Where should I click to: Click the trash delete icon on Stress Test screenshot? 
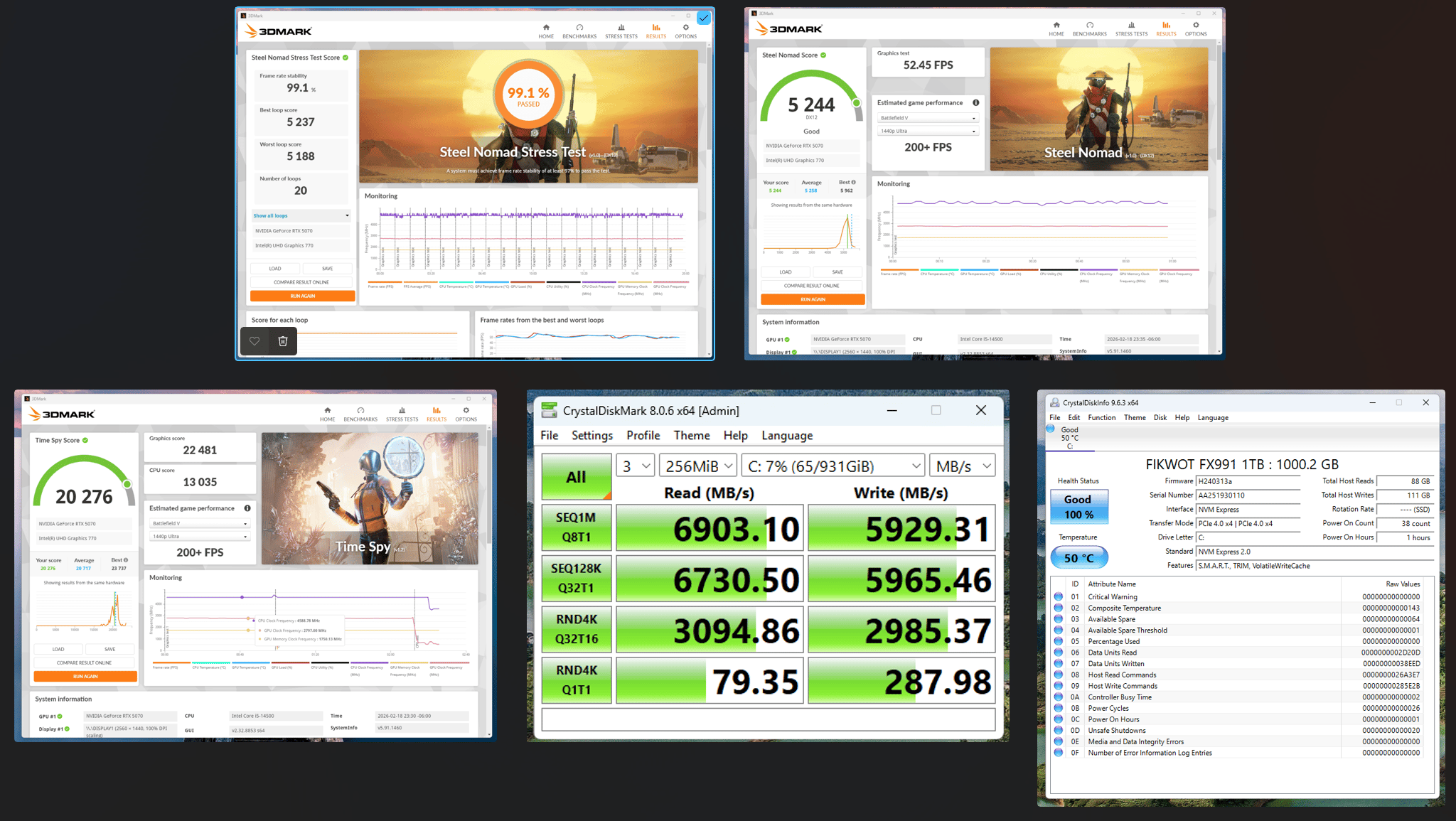[283, 341]
